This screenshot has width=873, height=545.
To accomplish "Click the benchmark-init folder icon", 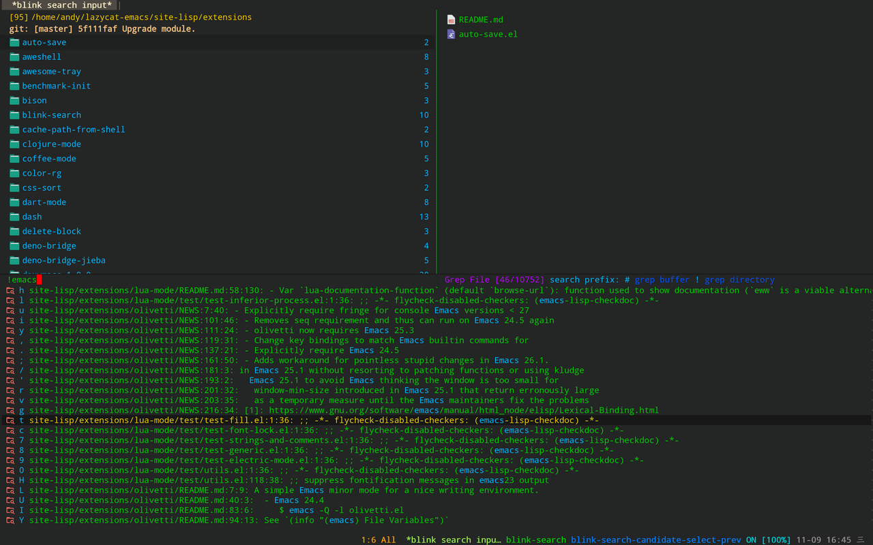I will [x=15, y=86].
